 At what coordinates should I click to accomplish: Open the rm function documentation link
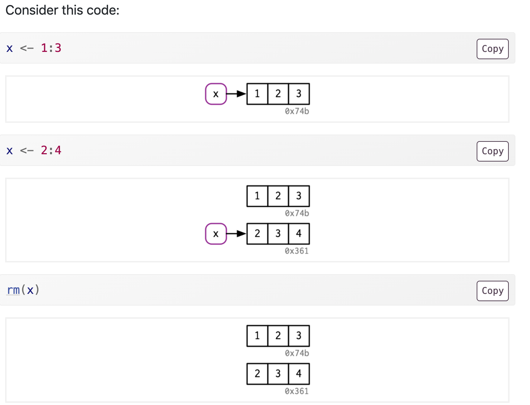[x=14, y=290]
